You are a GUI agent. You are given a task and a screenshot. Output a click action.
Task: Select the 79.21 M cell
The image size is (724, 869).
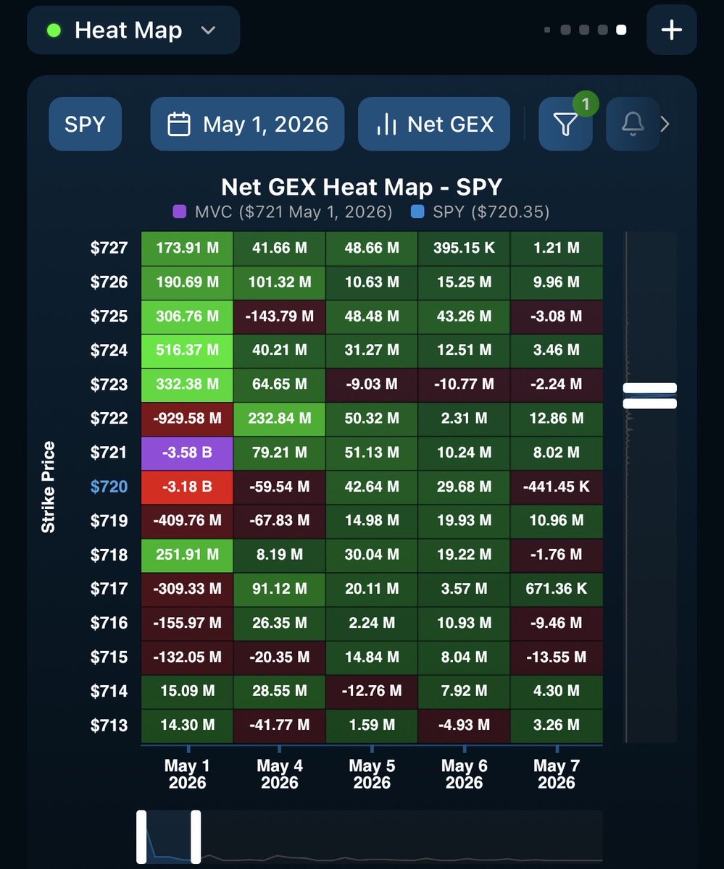click(x=280, y=453)
